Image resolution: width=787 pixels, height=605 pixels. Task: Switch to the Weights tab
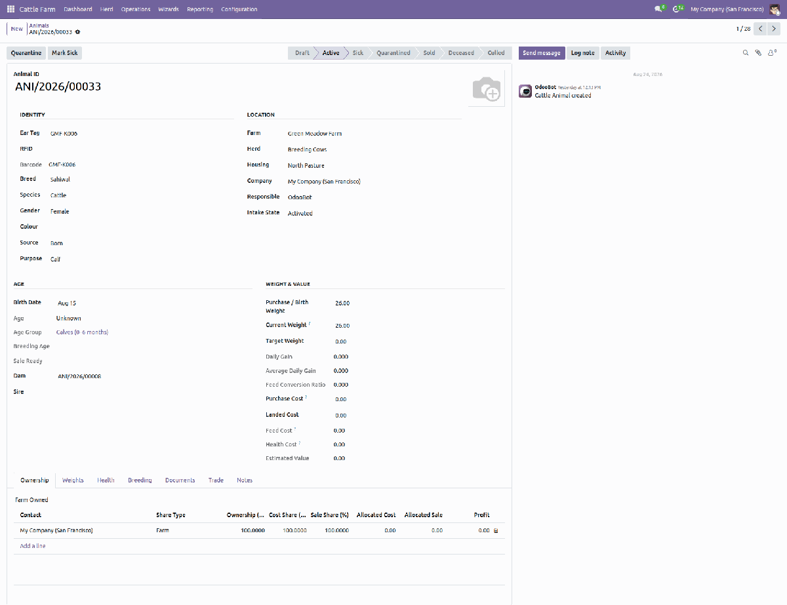click(x=73, y=480)
